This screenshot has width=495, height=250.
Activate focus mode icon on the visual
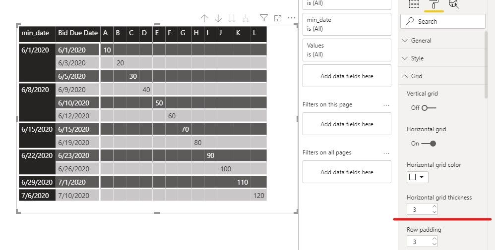278,18
